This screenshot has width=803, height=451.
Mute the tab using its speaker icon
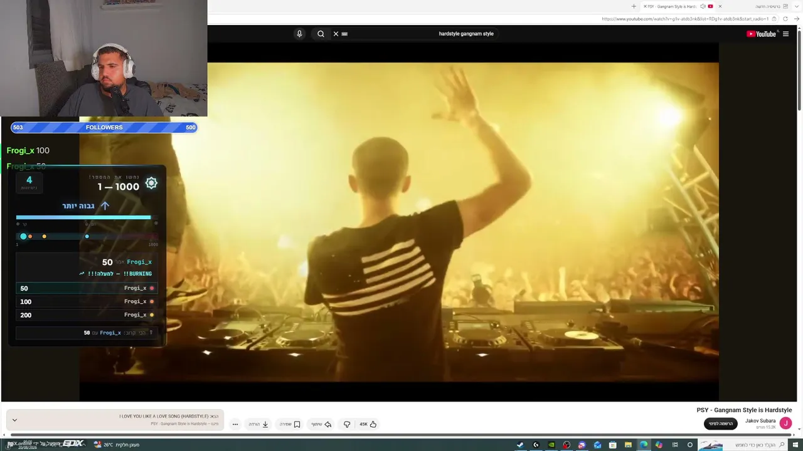click(x=703, y=6)
